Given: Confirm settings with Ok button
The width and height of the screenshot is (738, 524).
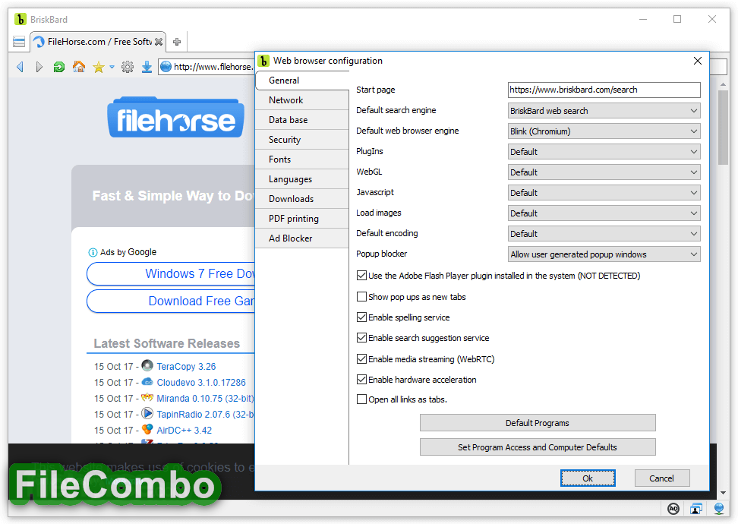Looking at the screenshot, I should click(588, 478).
